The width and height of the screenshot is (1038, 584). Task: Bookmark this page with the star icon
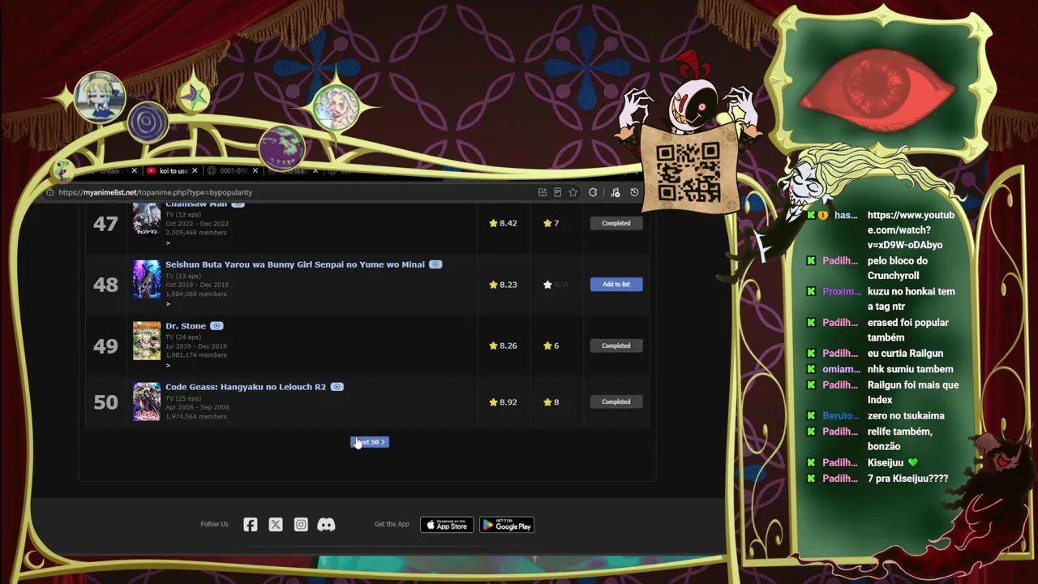pos(573,192)
